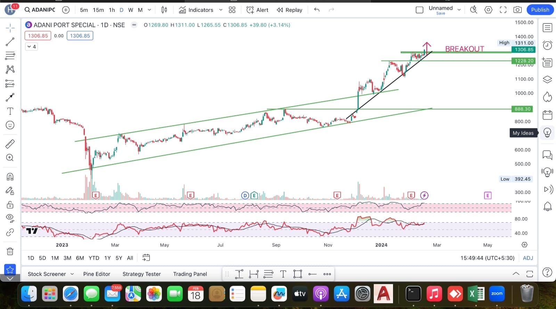Click the green 888.30 price label

pyautogui.click(x=523, y=109)
